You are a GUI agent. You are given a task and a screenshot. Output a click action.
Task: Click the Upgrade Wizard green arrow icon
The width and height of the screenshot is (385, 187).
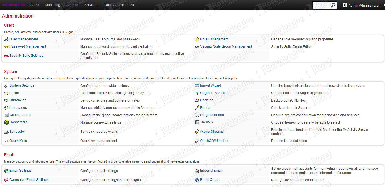[x=197, y=93]
